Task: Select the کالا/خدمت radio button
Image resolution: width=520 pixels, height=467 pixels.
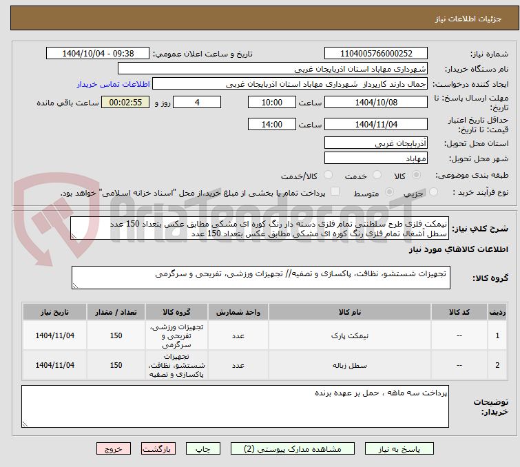Action: [328, 175]
